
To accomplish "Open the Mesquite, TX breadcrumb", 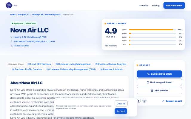I will (24, 15).
